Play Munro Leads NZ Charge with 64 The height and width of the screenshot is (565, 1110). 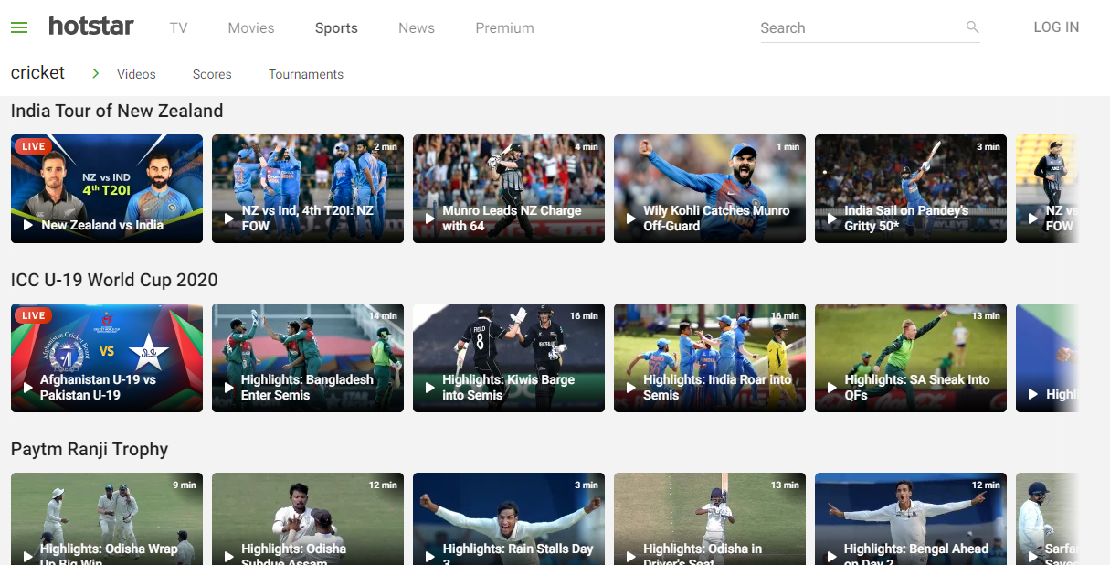[509, 188]
